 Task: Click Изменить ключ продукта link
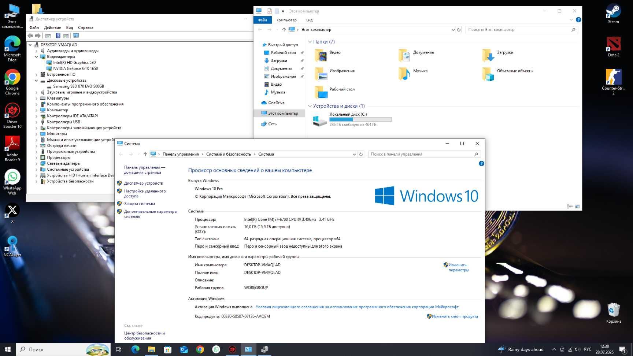[x=455, y=316]
